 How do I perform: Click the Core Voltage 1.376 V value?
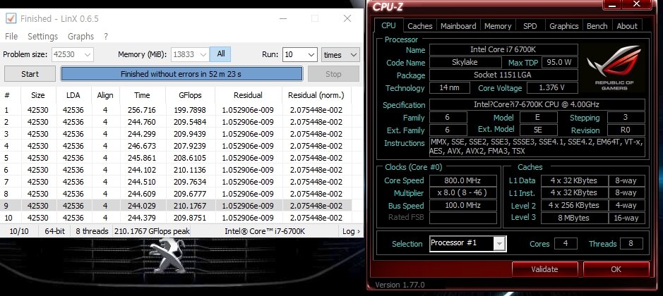pyautogui.click(x=552, y=88)
